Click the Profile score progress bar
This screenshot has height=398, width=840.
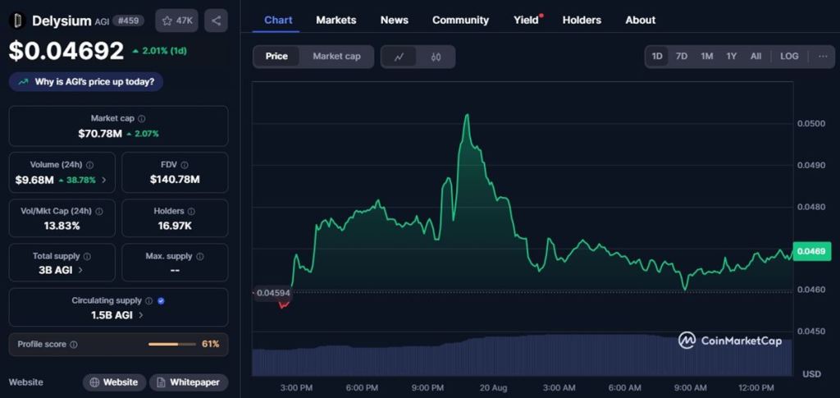click(172, 345)
